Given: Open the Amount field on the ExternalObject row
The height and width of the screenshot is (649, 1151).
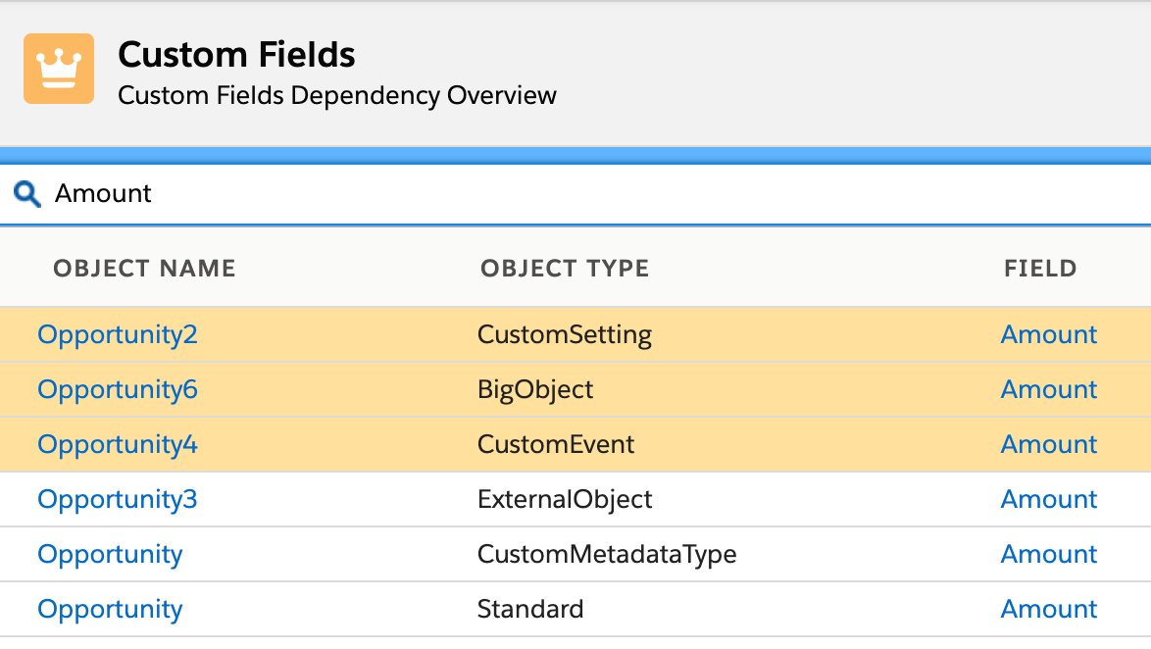Looking at the screenshot, I should point(1048,499).
